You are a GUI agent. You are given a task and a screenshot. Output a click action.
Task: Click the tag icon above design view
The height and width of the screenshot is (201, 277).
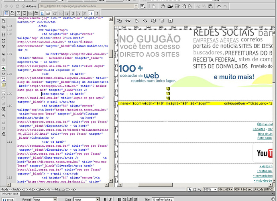[145, 21]
